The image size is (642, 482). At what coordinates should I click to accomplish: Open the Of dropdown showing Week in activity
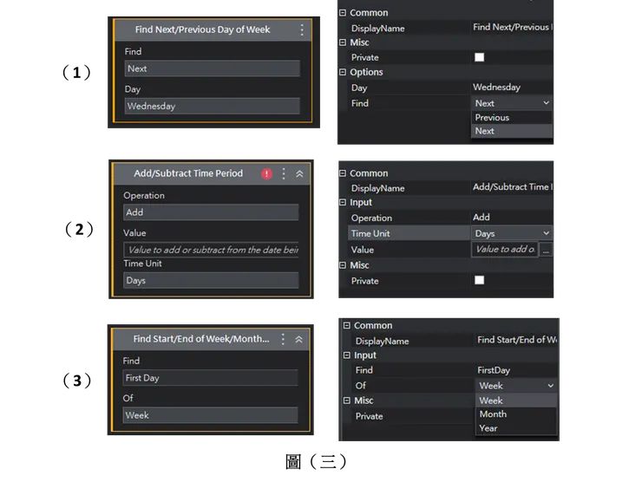pyautogui.click(x=210, y=415)
